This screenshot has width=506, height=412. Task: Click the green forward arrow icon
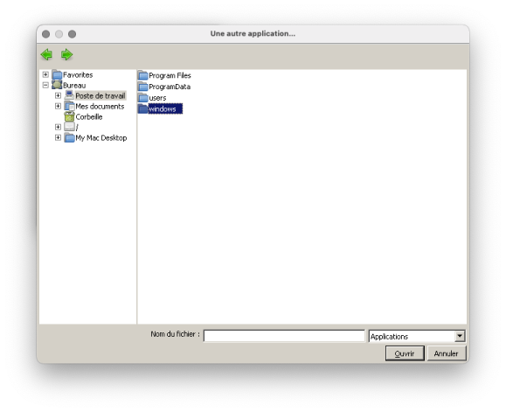pos(66,54)
